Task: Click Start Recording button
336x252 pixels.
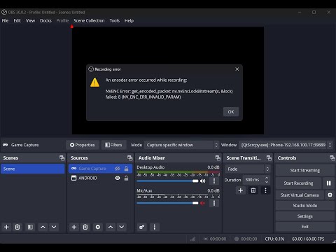Action: click(x=298, y=183)
